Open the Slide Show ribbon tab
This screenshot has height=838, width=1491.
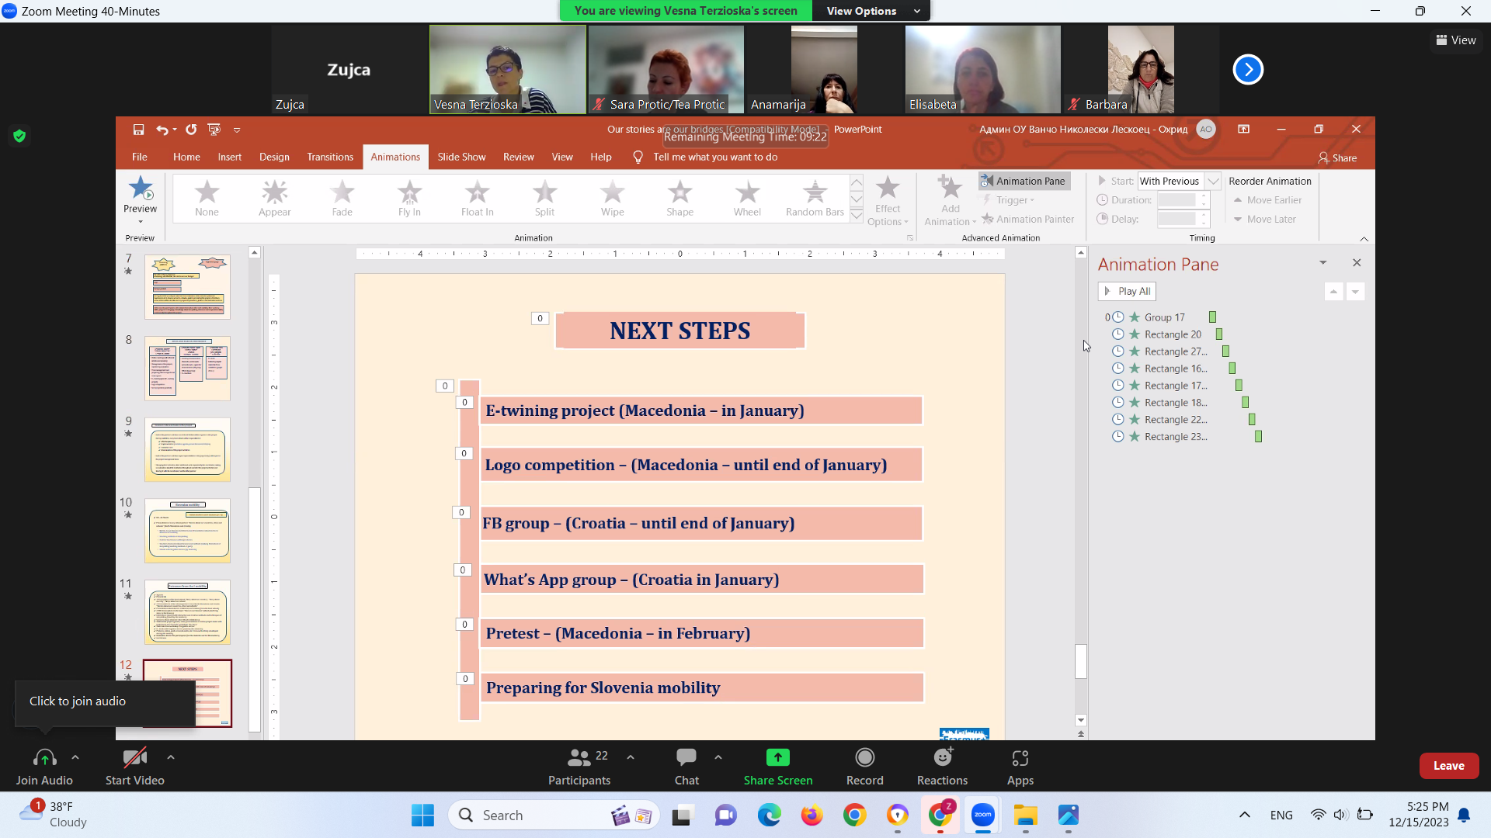(461, 157)
